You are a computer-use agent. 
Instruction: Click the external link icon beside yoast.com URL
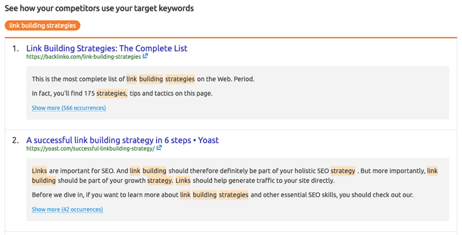159,148
